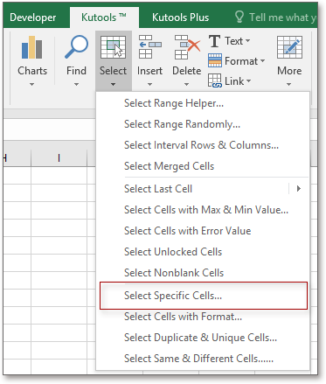Open the Link tool
The width and height of the screenshot is (326, 384).
[x=229, y=80]
